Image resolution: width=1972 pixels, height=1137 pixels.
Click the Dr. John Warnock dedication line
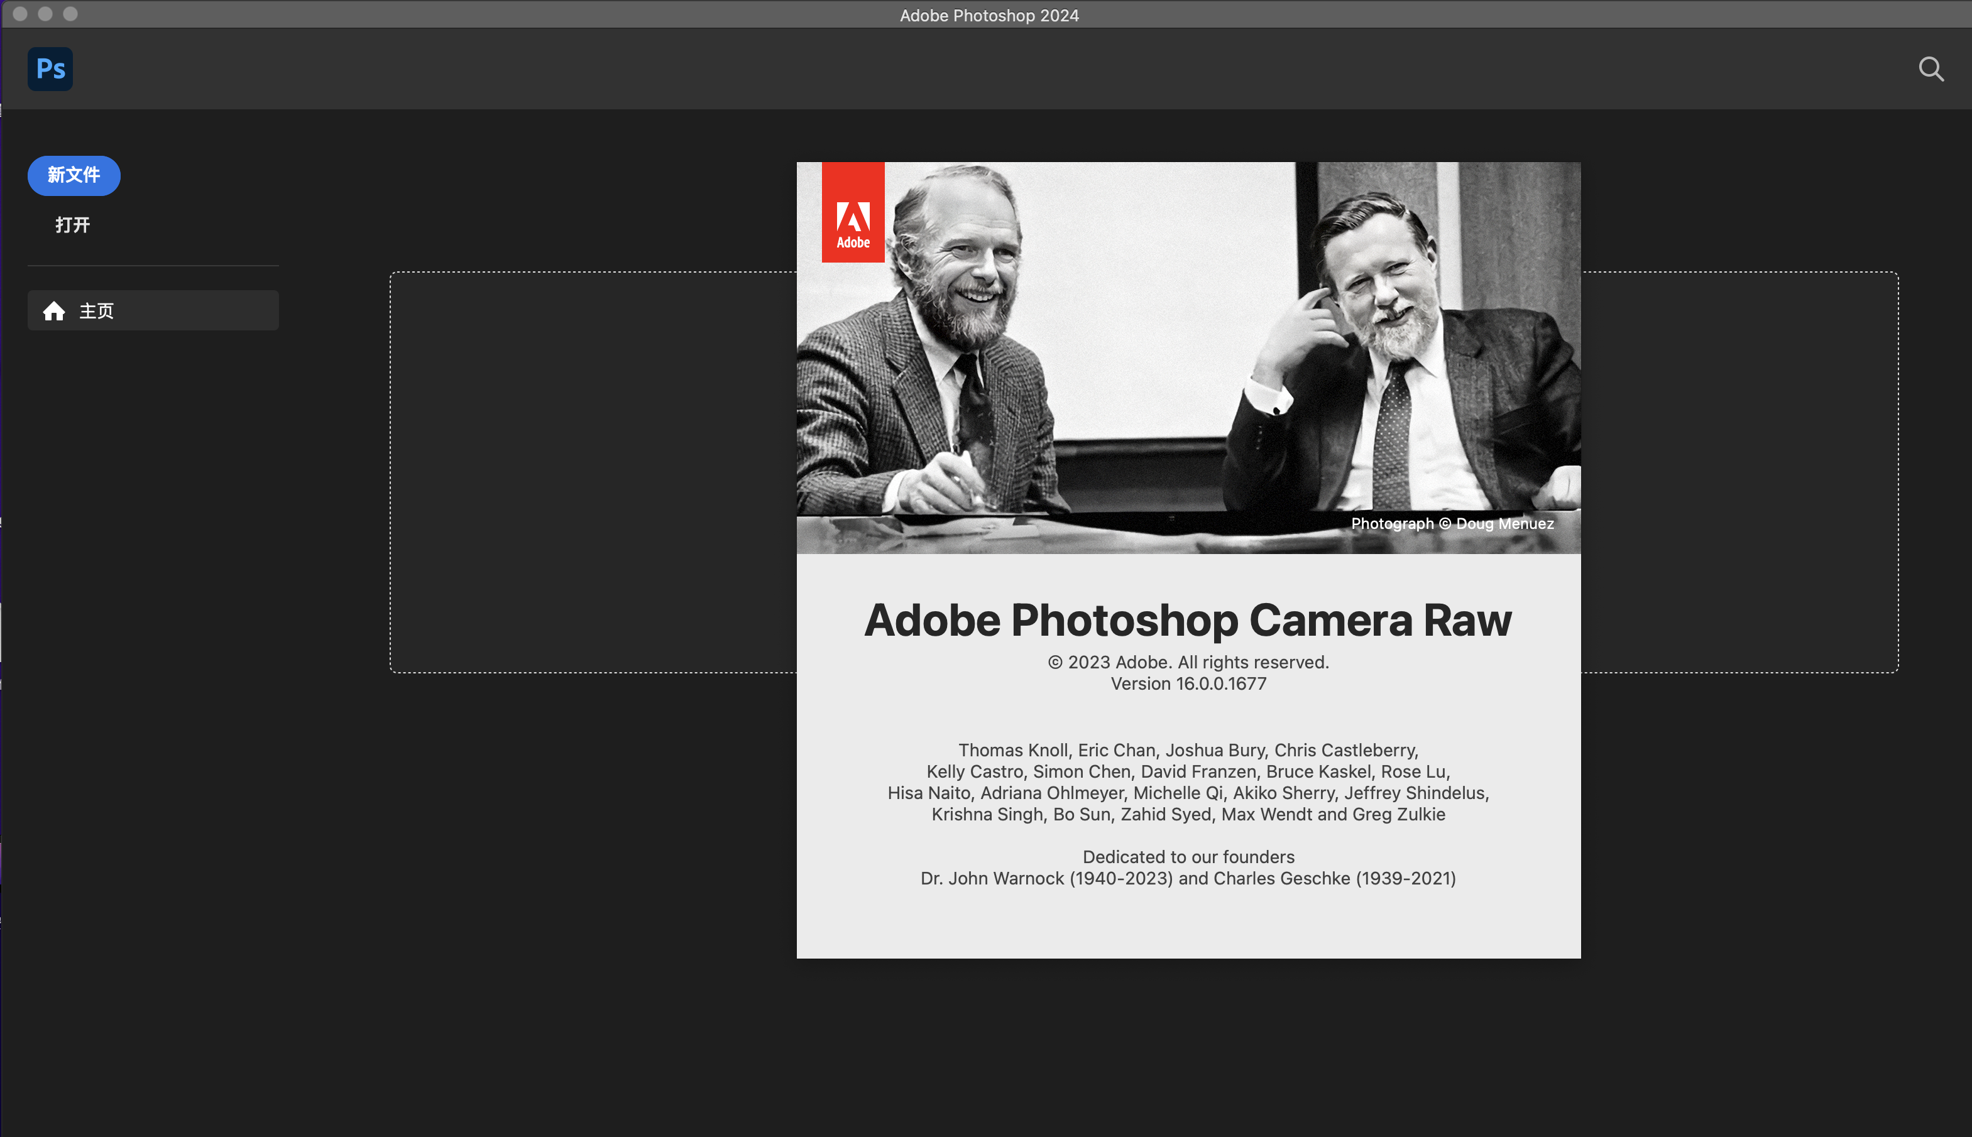1188,879
